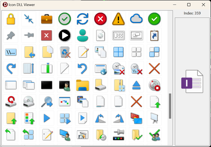Screen dimensions: 211x147
Task: Choose the cascaded windows icon
Action: [x=29, y=85]
